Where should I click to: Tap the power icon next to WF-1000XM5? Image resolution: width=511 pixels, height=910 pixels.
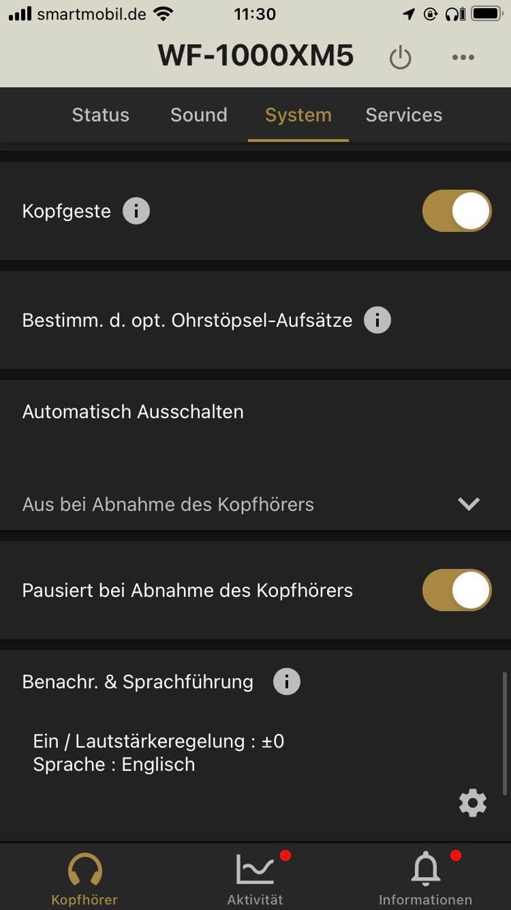pyautogui.click(x=400, y=58)
